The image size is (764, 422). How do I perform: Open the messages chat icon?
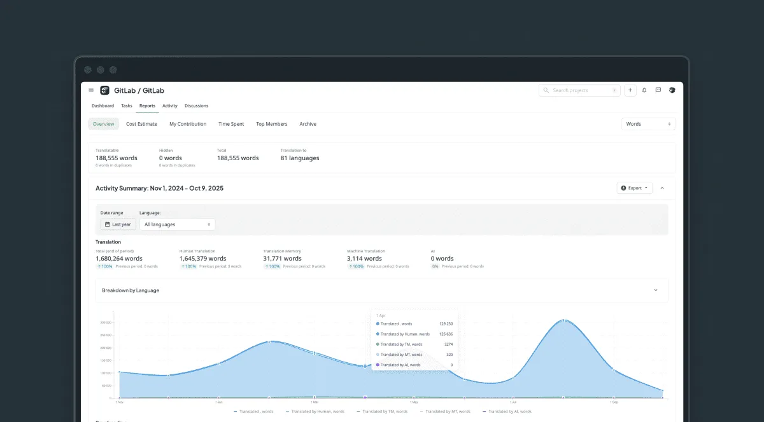point(658,90)
